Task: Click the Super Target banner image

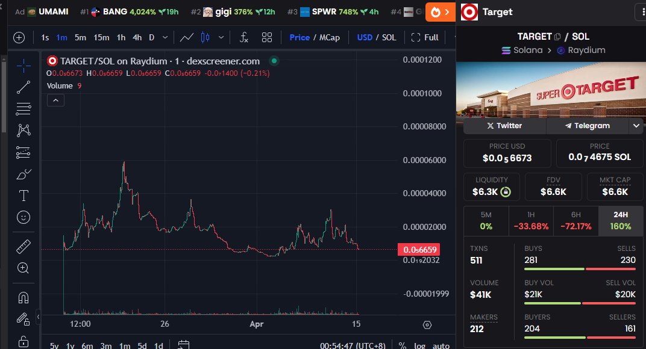Action: click(x=551, y=90)
